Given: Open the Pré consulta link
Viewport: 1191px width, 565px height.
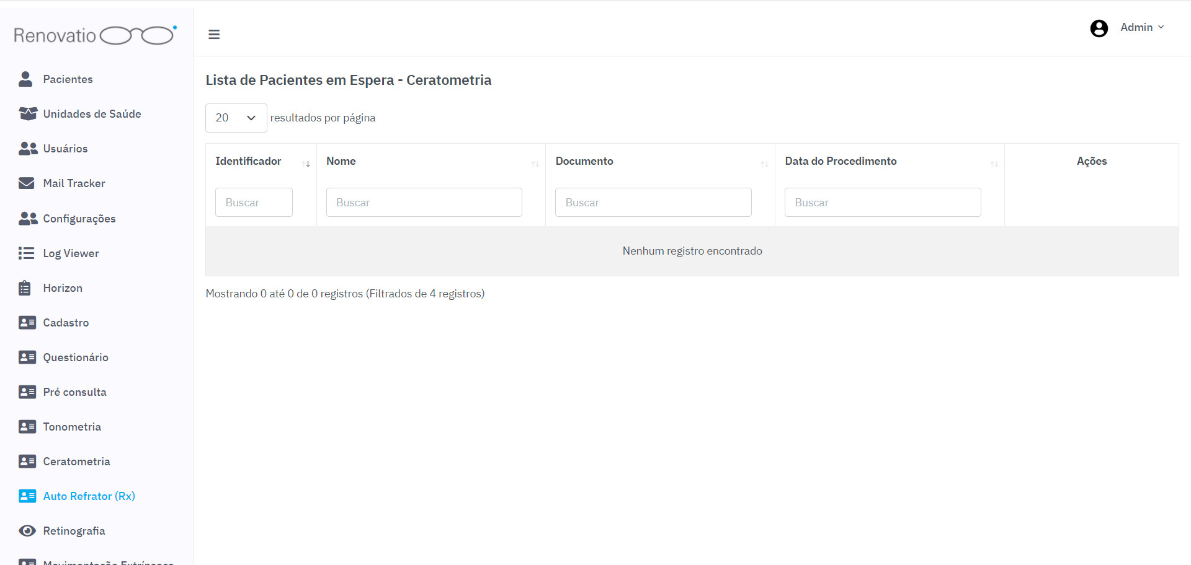Looking at the screenshot, I should click(74, 392).
